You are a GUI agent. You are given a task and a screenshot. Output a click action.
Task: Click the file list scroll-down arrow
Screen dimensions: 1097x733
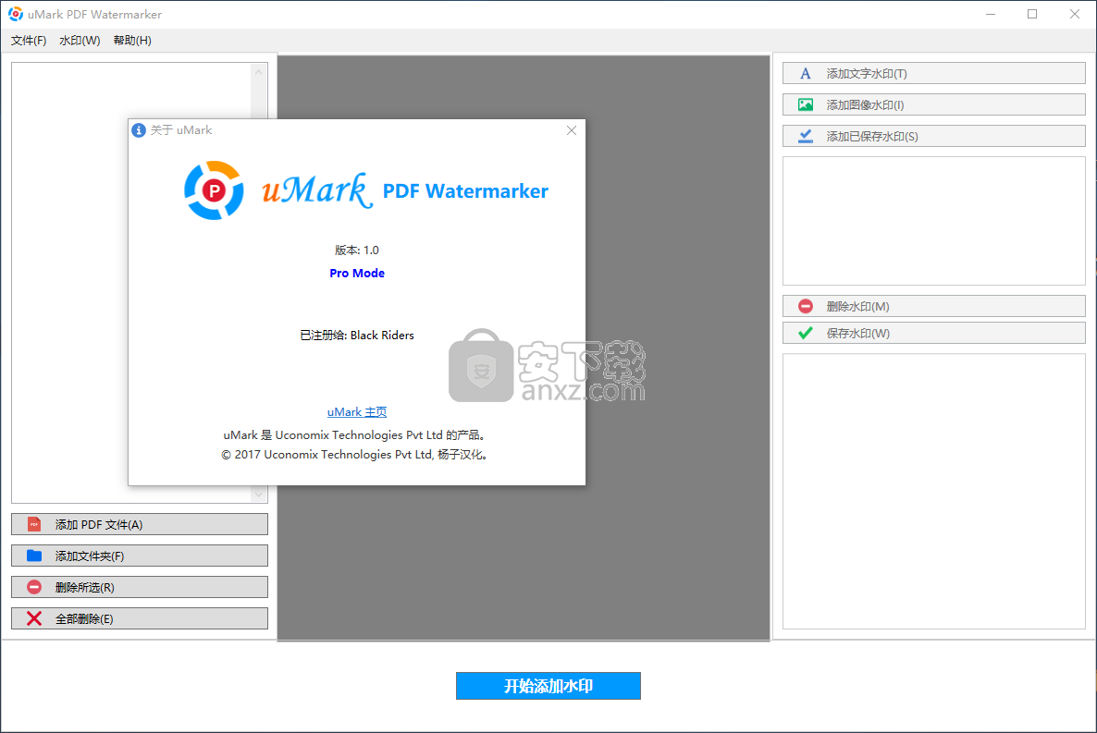(259, 495)
